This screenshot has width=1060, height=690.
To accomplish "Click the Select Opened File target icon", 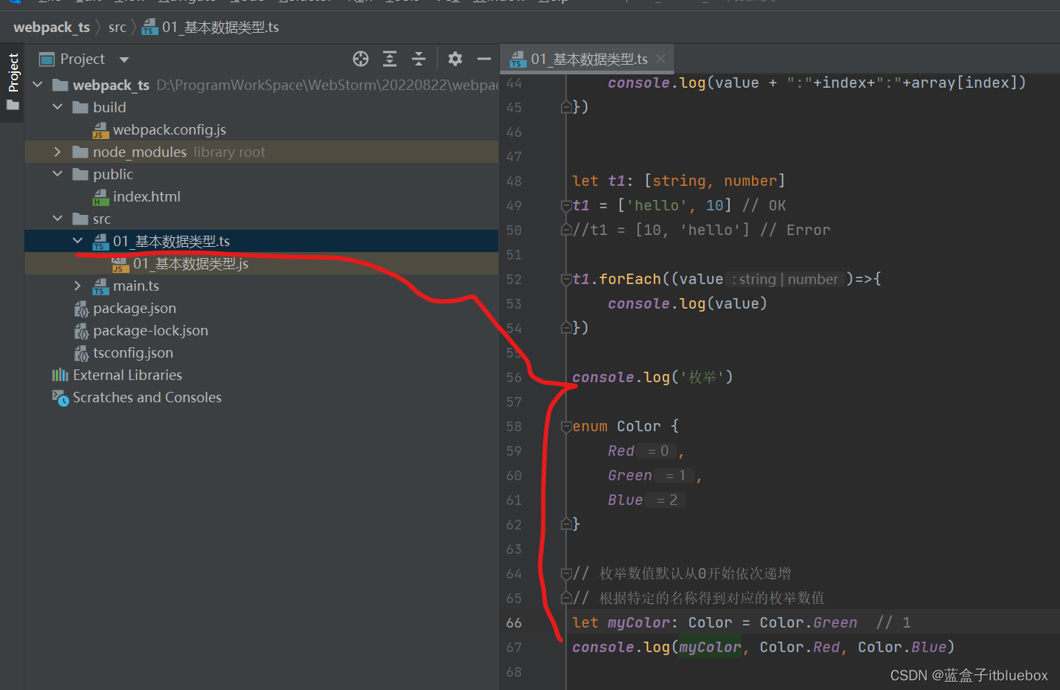I will pyautogui.click(x=361, y=59).
